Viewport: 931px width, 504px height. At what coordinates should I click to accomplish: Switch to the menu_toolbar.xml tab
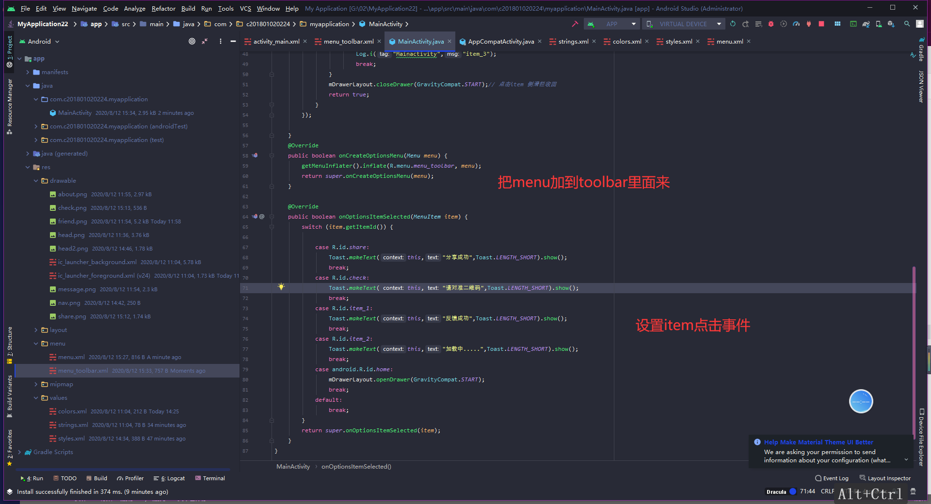(349, 41)
